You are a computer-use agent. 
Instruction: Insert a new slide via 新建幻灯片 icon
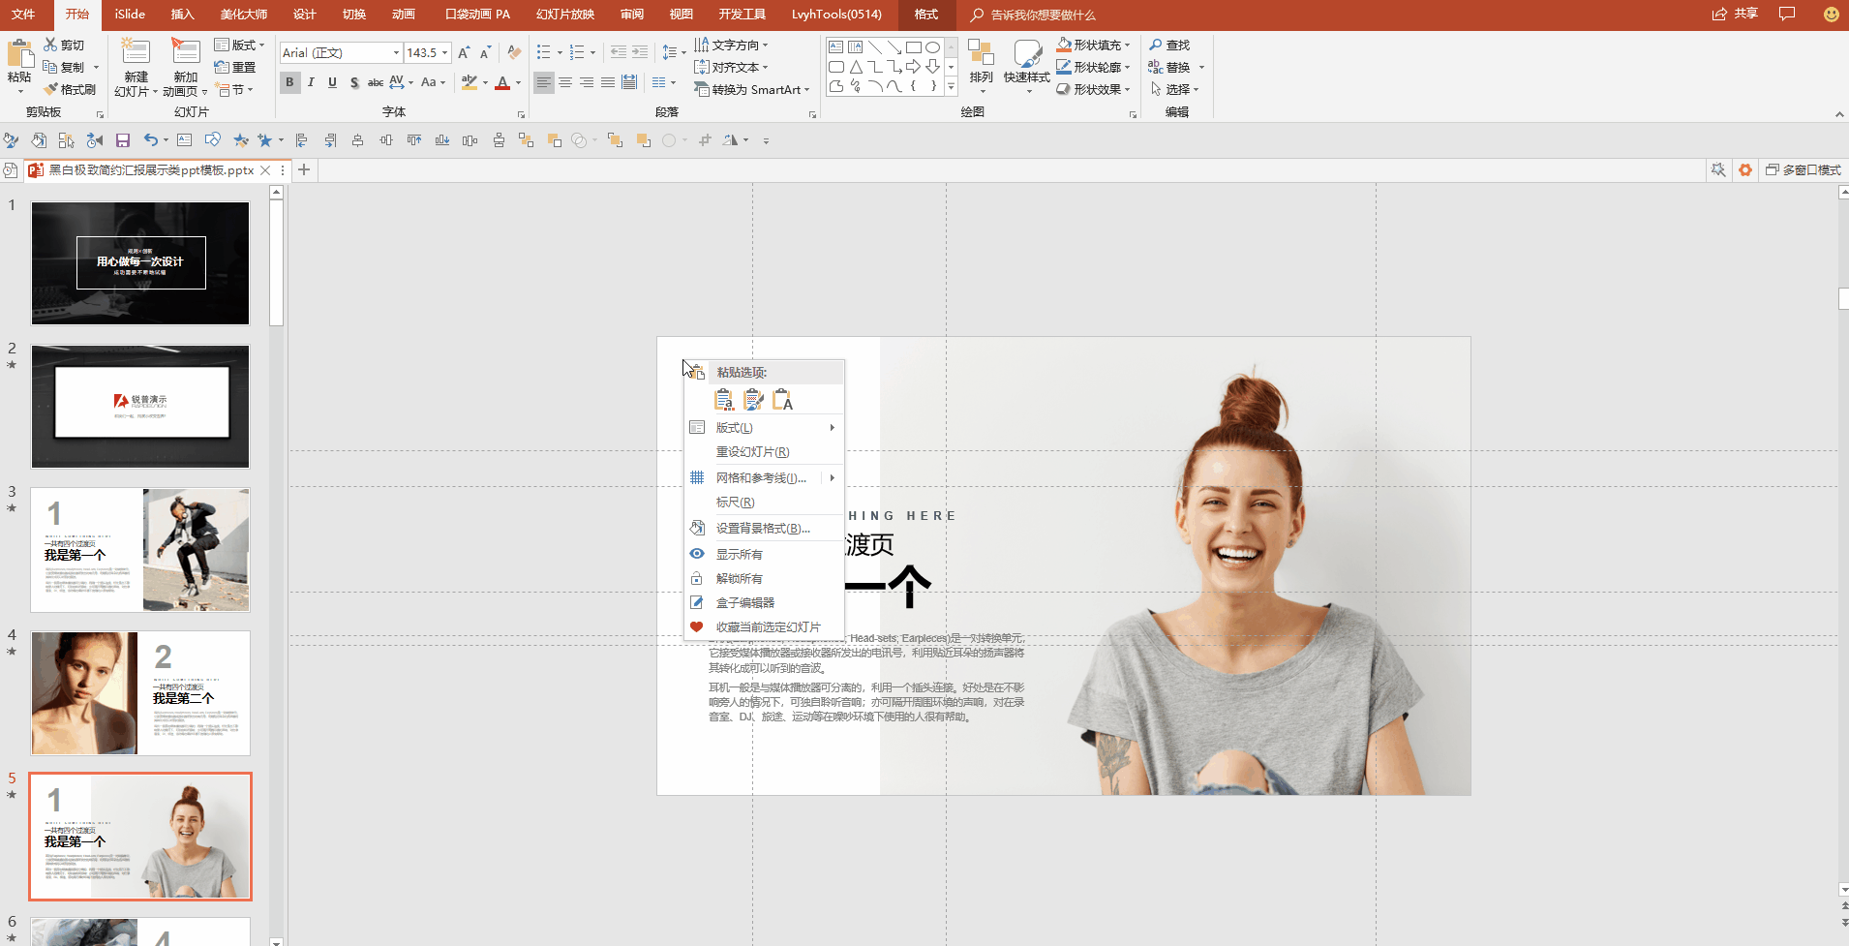[x=136, y=52]
